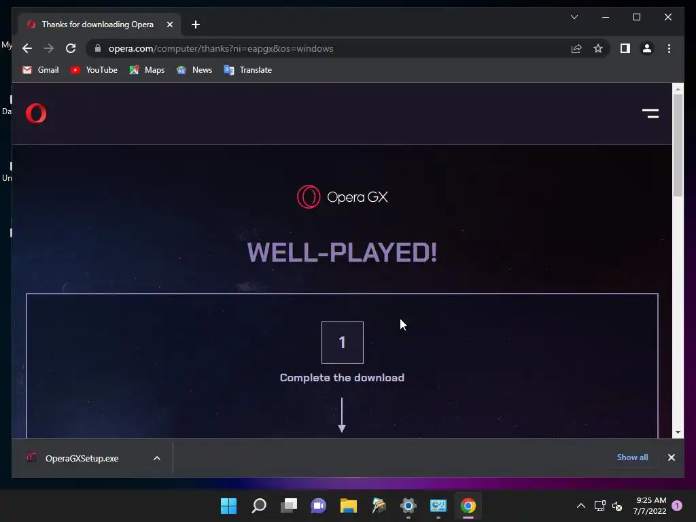This screenshot has height=522, width=696.
Task: Click the 'Complete the download' text
Action: pyautogui.click(x=342, y=378)
